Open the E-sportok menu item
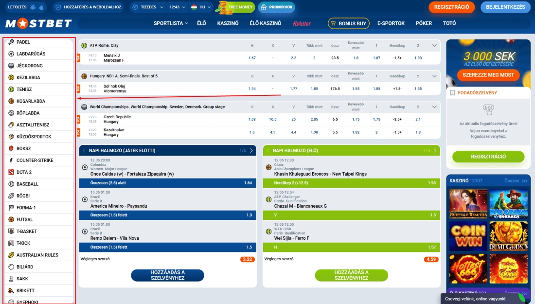Screen dimensions: 535x304 [x=391, y=23]
